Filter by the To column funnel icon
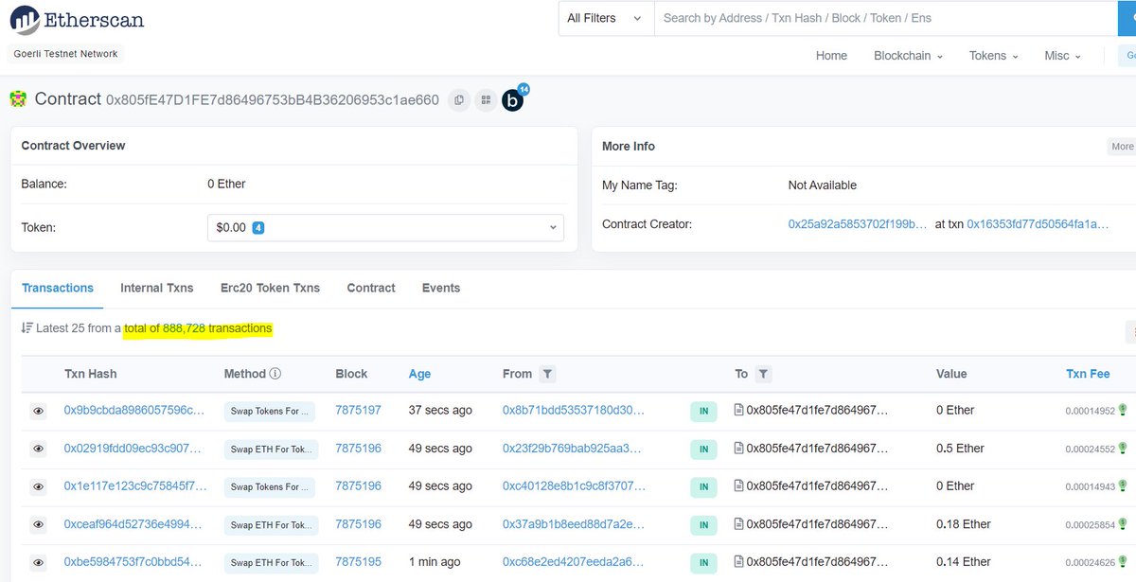Viewport: 1136px width, 582px height. click(763, 374)
